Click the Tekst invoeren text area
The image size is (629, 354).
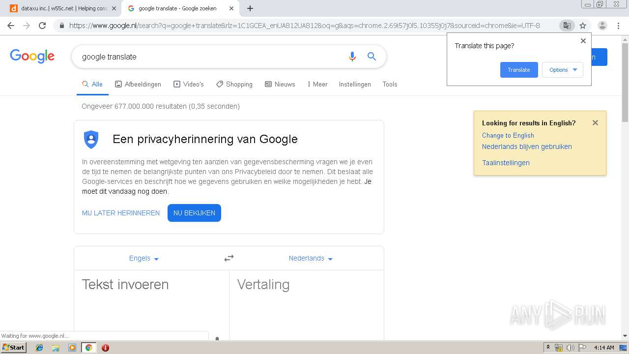[151, 305]
